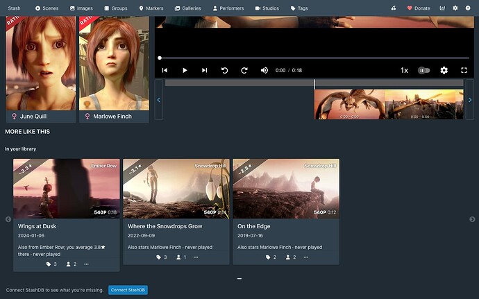Image resolution: width=479 pixels, height=299 pixels.
Task: Show tags on On the Edge card
Action: pyautogui.click(x=271, y=257)
